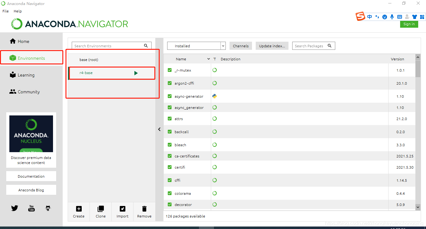
Task: Open the Home section in the sidebar
Action: click(23, 41)
